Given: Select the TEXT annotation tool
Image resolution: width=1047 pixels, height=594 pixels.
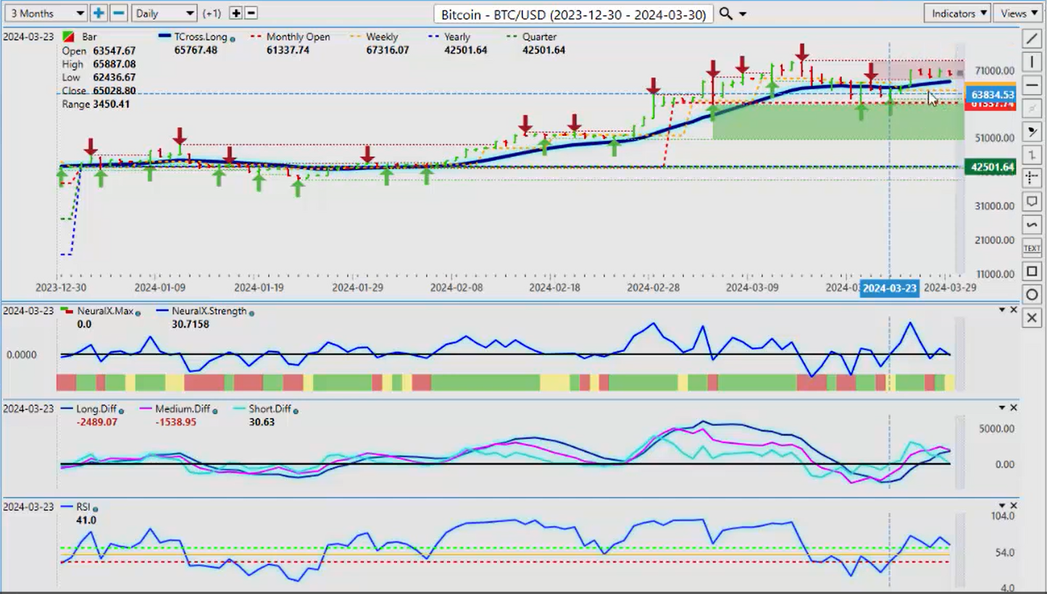Looking at the screenshot, I should point(1032,248).
